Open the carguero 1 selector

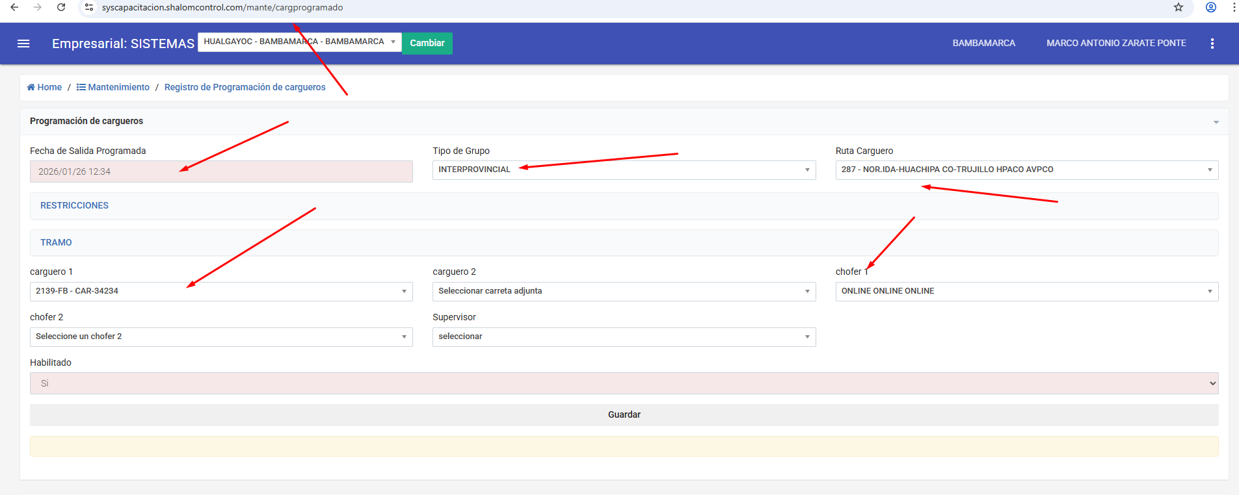point(220,292)
